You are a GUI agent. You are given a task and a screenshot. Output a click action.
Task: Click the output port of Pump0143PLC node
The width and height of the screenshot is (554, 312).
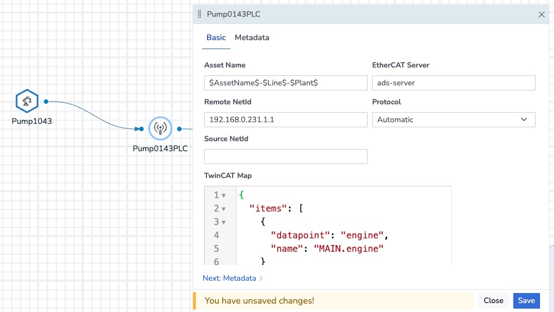(180, 129)
